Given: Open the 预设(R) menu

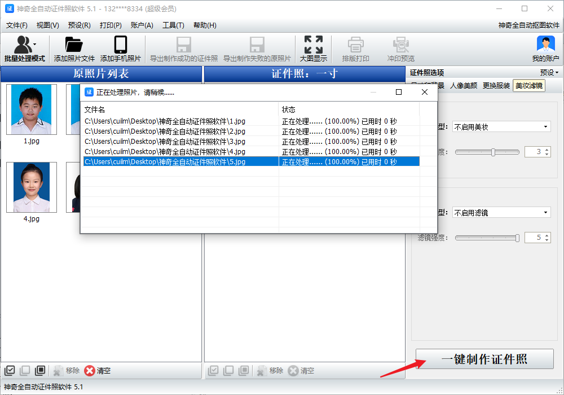Looking at the screenshot, I should (x=79, y=25).
